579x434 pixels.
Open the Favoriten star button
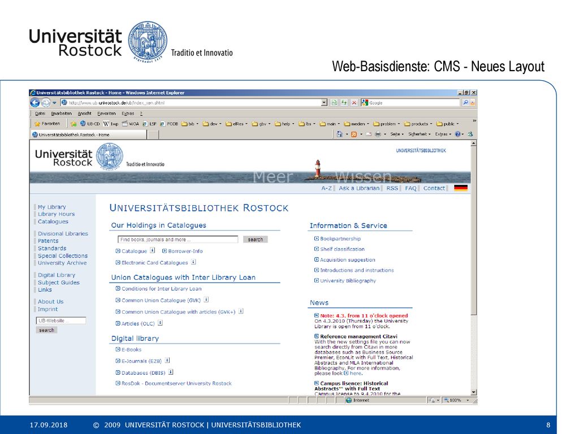[47, 124]
